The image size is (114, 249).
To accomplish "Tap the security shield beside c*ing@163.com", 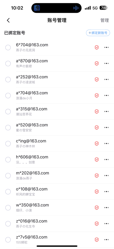I will [x=97, y=143].
